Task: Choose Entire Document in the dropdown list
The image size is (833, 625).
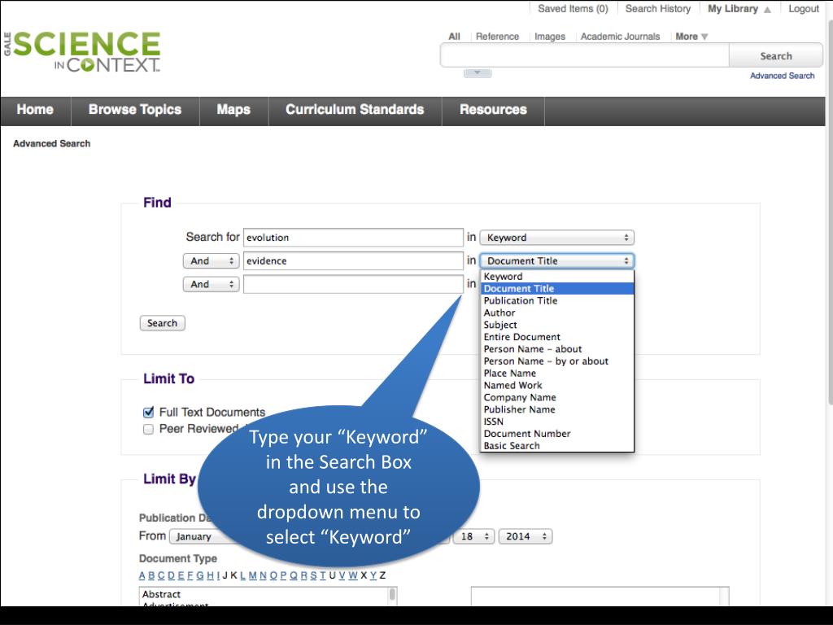Action: pos(556,337)
